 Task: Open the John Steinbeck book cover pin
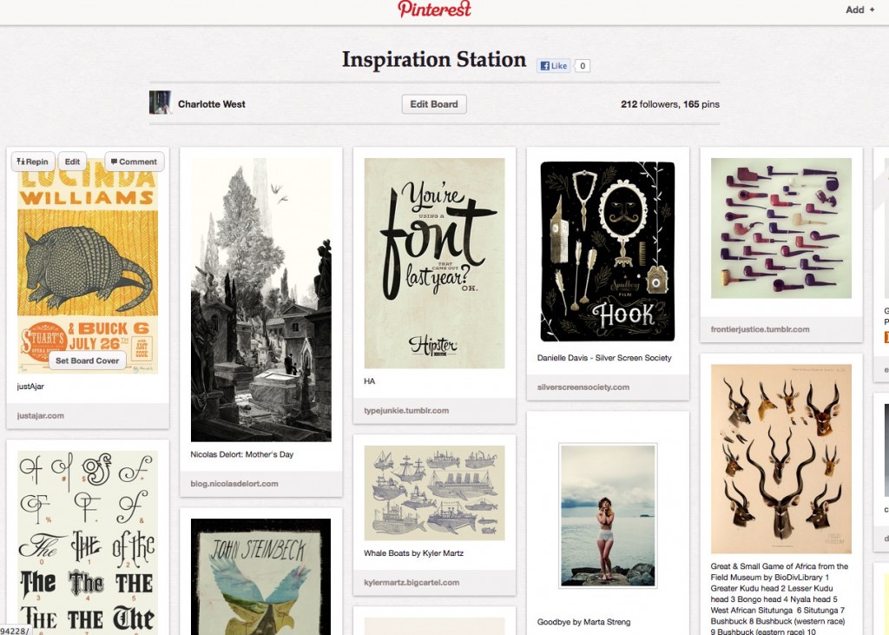coord(260,577)
